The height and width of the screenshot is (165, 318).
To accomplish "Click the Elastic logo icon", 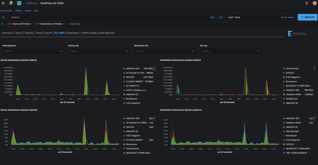I will pos(11,3).
